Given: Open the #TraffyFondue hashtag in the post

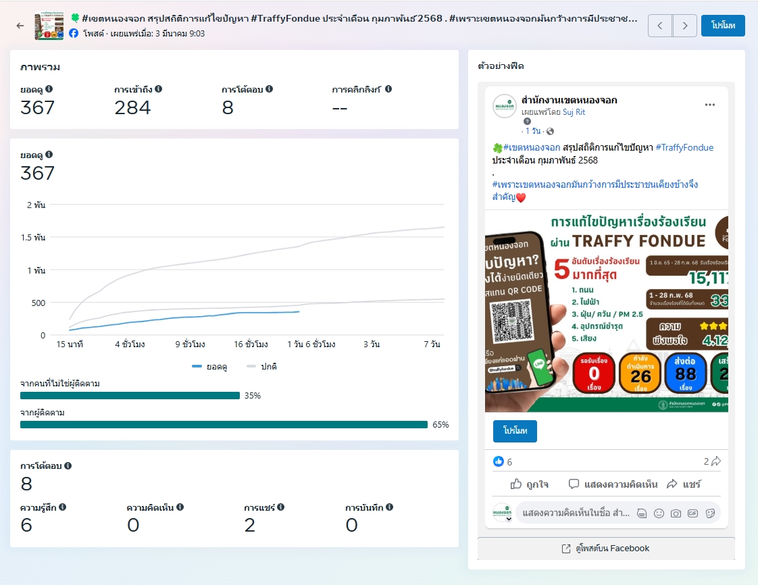Looking at the screenshot, I should coord(684,147).
